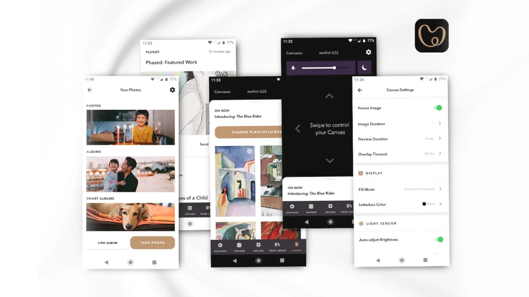
Task: Go back from Canvas Settings
Action: 360,90
